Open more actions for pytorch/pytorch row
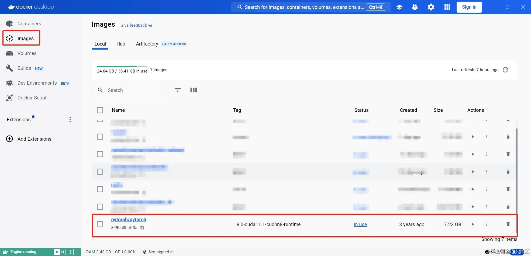Screen dimensions: 531x256 tap(486, 224)
